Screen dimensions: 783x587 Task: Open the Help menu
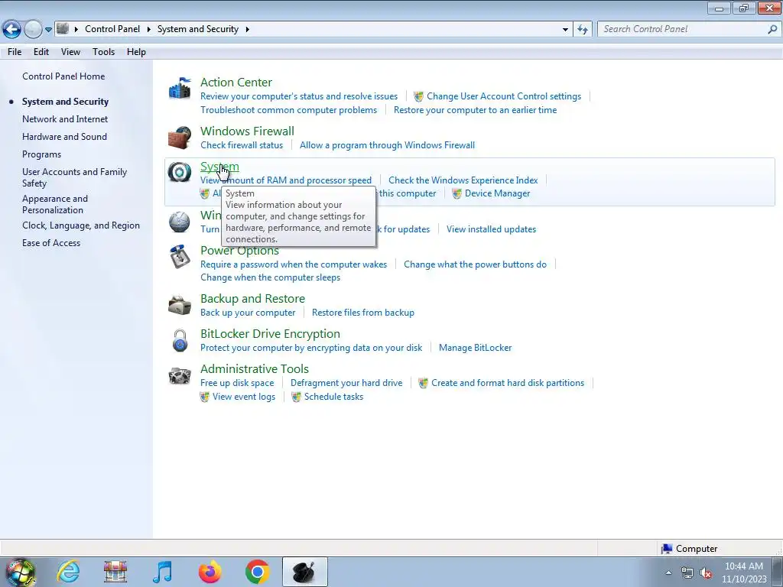(136, 52)
